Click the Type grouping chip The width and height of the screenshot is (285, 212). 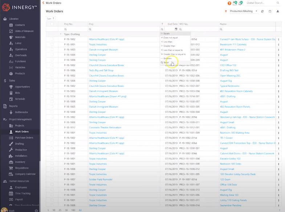point(50,19)
